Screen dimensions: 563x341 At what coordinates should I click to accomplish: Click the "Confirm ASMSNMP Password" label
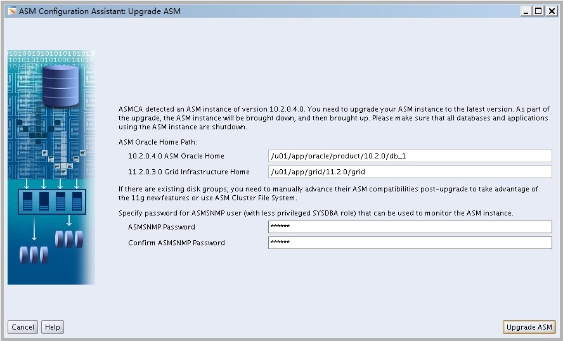click(176, 243)
